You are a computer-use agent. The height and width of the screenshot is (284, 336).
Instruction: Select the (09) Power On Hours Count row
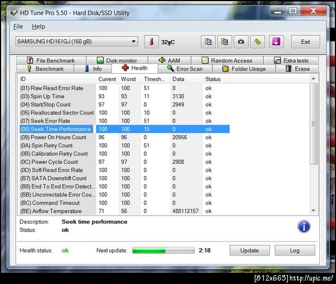124,138
